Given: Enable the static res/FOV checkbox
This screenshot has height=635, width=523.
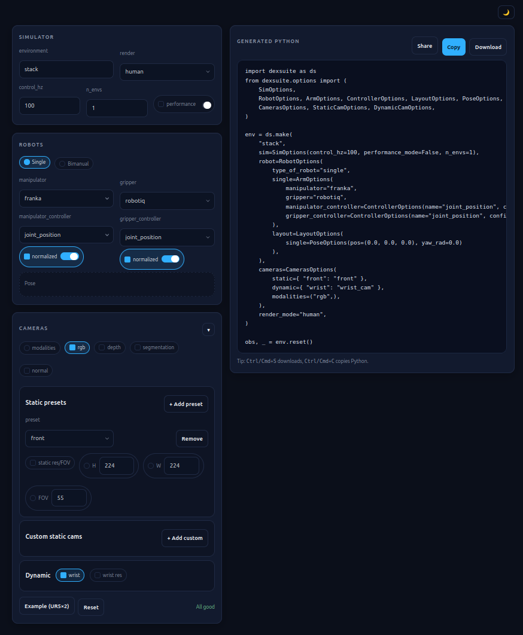Looking at the screenshot, I should click(x=50, y=463).
